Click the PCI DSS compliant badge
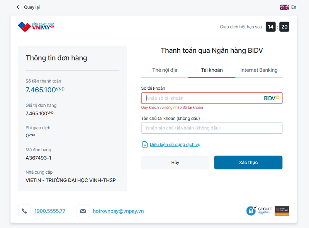 [282, 211]
